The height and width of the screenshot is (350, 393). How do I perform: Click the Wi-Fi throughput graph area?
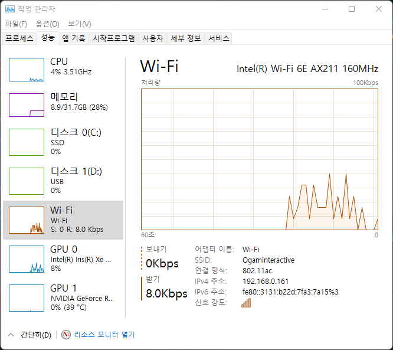260,159
